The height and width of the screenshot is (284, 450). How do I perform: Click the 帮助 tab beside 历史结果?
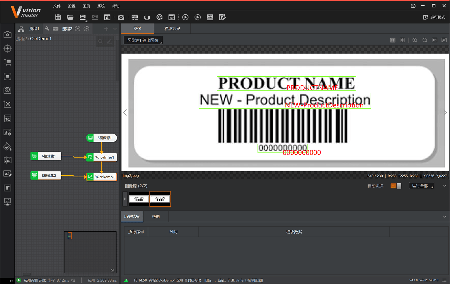(156, 217)
